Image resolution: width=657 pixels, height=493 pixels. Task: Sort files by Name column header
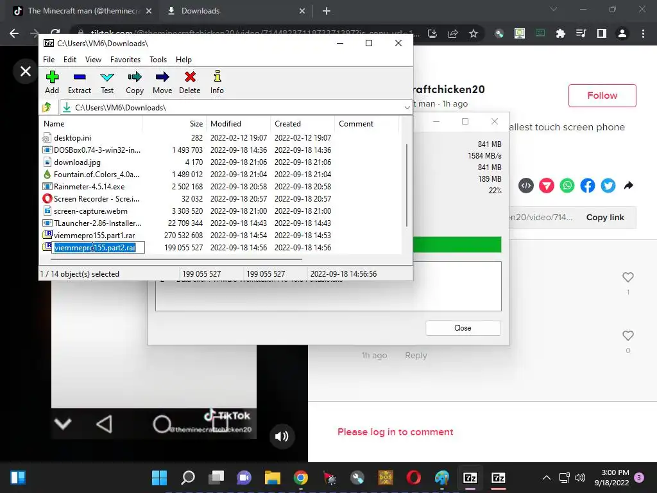coord(91,124)
